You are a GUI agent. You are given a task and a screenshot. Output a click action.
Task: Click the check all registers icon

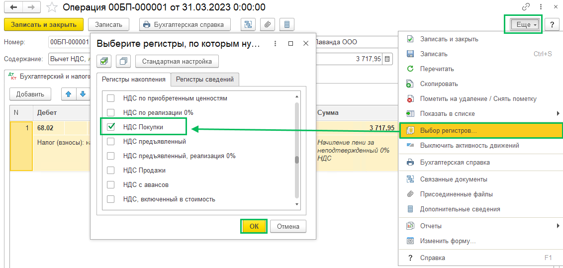tap(104, 62)
